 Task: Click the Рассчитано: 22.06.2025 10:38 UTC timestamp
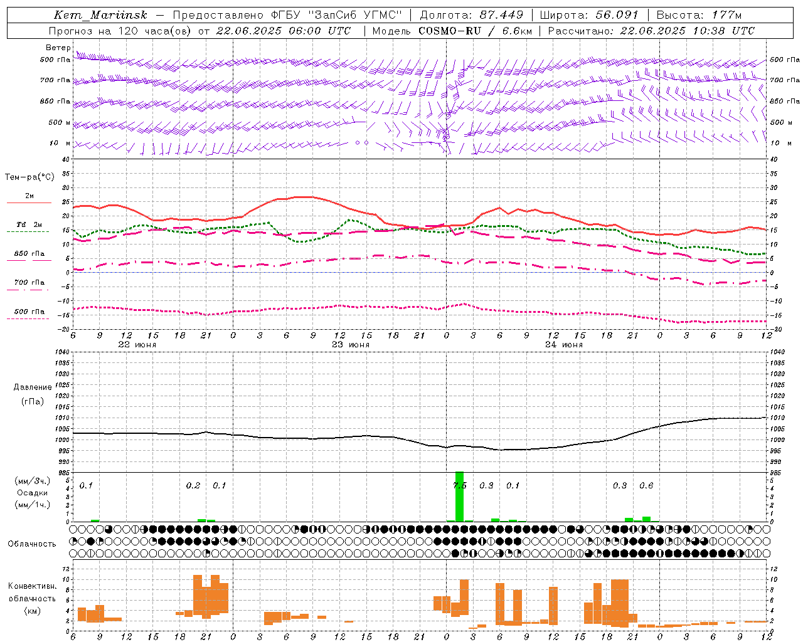(x=652, y=31)
